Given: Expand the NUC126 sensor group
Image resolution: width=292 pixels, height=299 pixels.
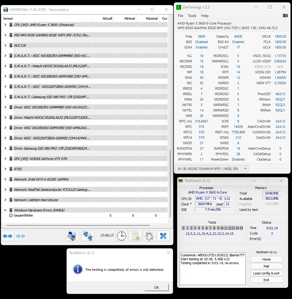Looking at the screenshot, I should [5, 45].
